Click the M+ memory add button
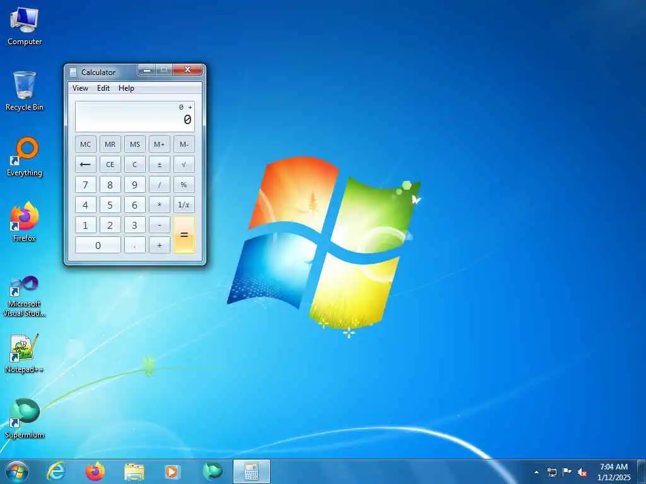 coord(160,144)
